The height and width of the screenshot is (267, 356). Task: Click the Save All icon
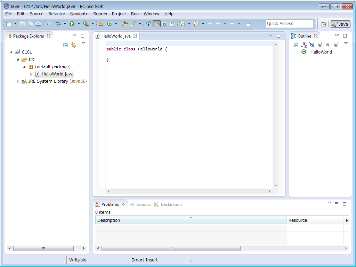tap(30, 24)
